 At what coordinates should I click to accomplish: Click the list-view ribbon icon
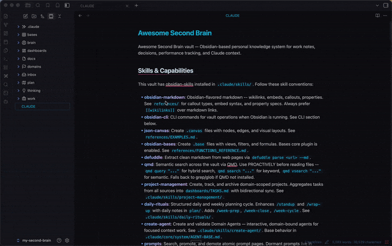coord(6,67)
